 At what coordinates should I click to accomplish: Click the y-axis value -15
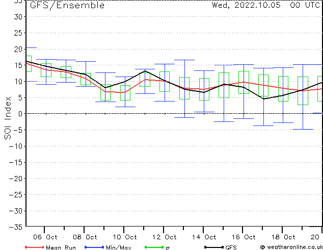[x=15, y=163]
